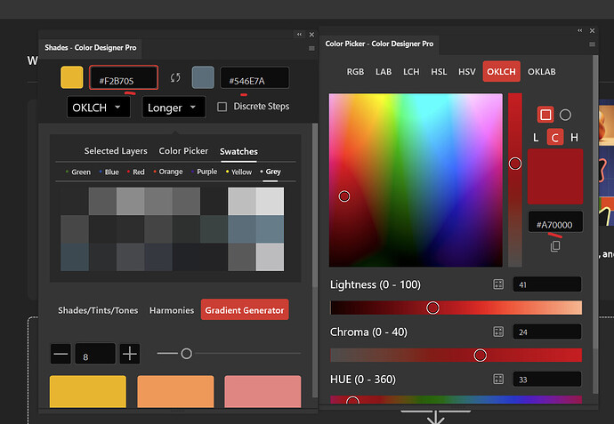Open the Longer hue path dropdown
This screenshot has width=614, height=424.
click(x=174, y=108)
